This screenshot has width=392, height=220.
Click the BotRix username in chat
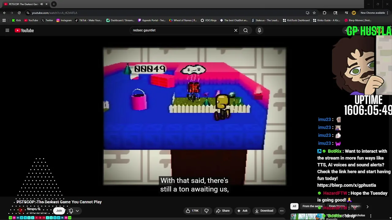(334, 151)
